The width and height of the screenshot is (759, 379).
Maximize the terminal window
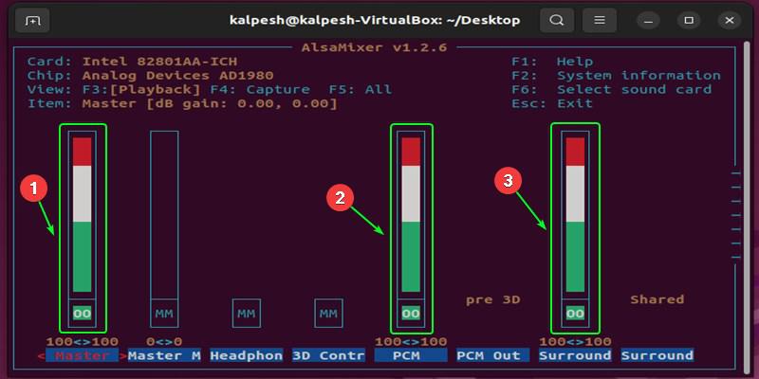689,20
